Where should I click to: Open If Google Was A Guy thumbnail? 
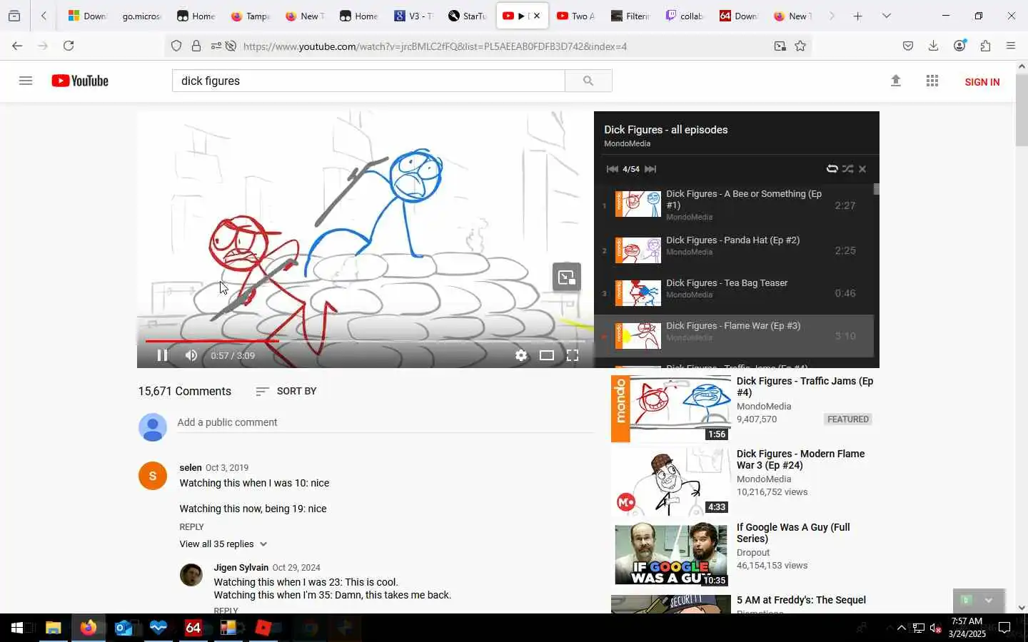[x=671, y=555]
